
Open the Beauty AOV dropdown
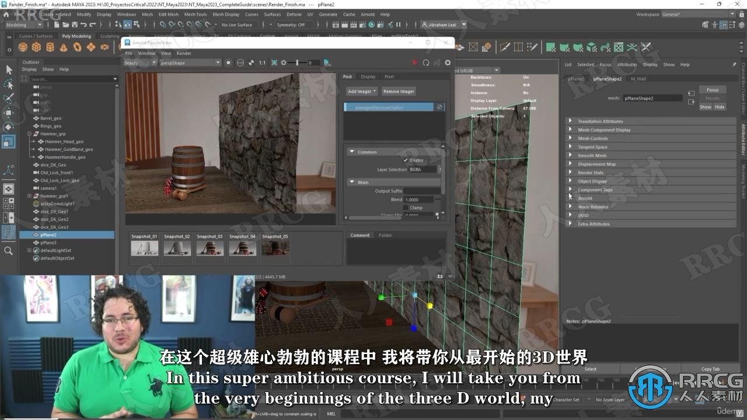[x=139, y=62]
